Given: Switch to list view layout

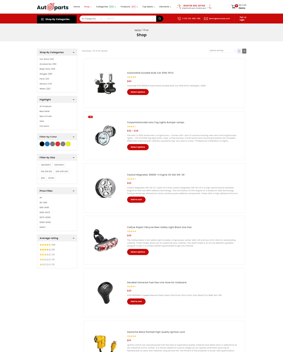Looking at the screenshot, I should [x=244, y=51].
